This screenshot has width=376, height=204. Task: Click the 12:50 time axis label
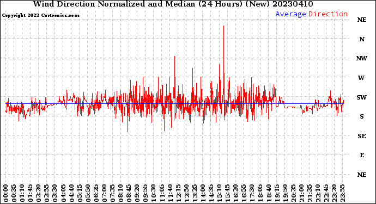point(186,193)
